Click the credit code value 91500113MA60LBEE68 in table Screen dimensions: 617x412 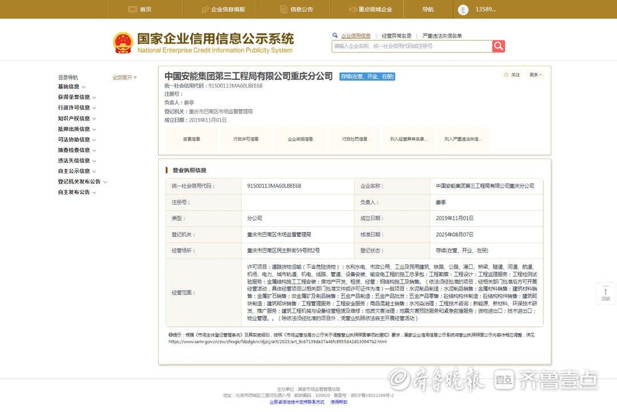point(274,186)
